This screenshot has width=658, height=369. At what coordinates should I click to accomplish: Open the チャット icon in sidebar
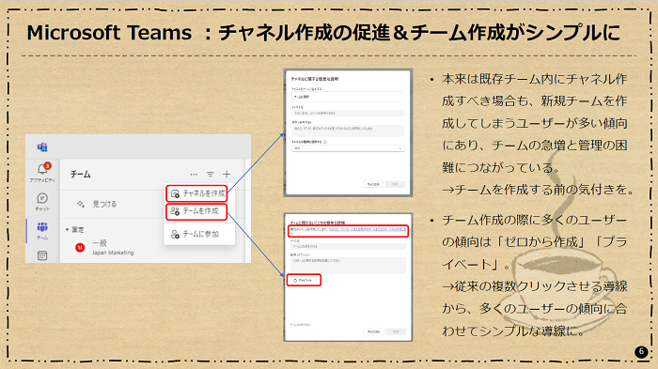42,198
